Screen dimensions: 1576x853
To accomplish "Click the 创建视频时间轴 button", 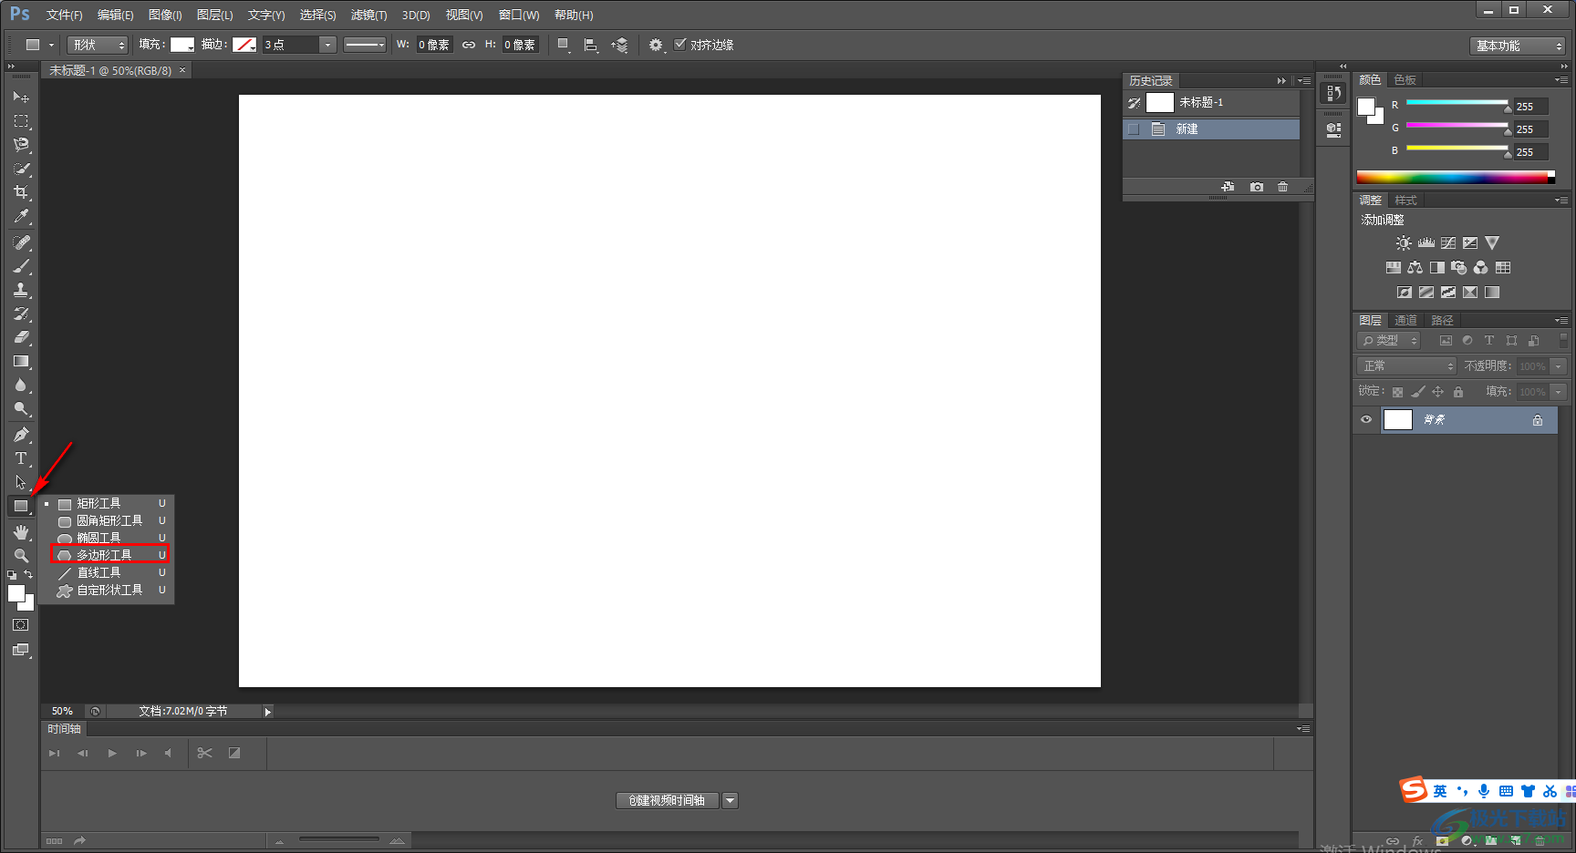I will (x=668, y=800).
